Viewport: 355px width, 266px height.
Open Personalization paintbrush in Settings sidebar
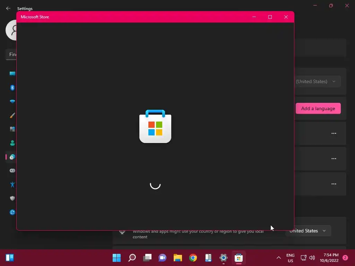click(12, 115)
